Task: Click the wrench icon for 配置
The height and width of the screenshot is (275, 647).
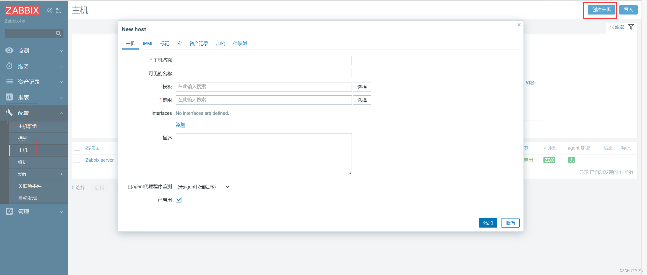Action: 9,112
